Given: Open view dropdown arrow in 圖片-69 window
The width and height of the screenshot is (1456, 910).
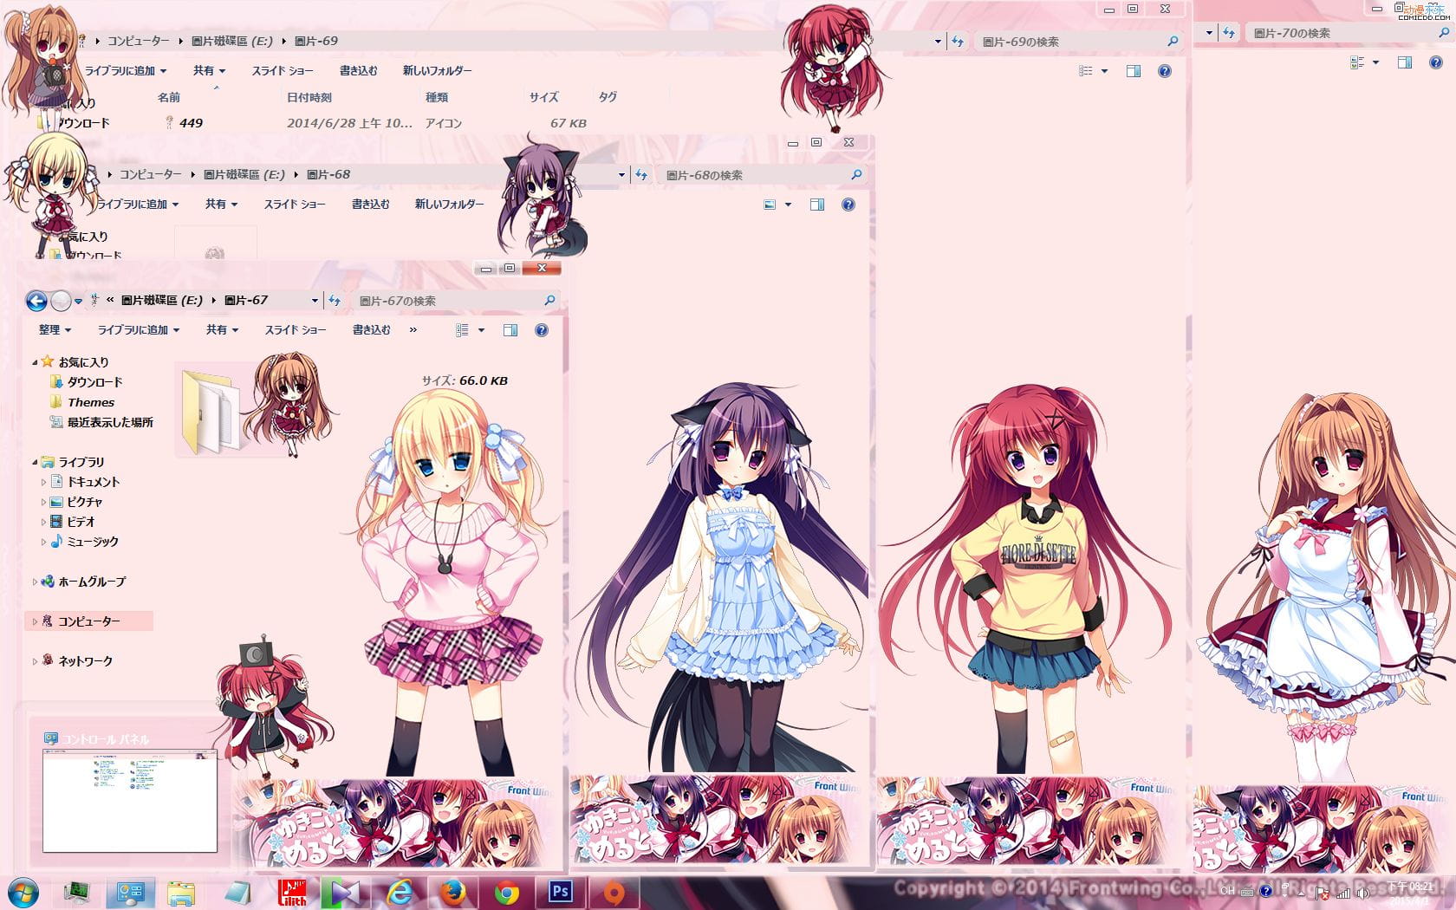Looking at the screenshot, I should (x=1104, y=71).
